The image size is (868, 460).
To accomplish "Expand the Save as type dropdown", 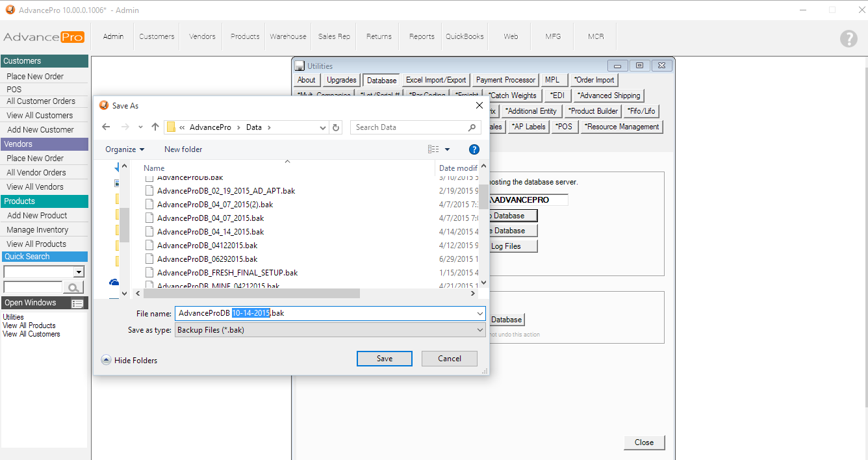I will 479,330.
